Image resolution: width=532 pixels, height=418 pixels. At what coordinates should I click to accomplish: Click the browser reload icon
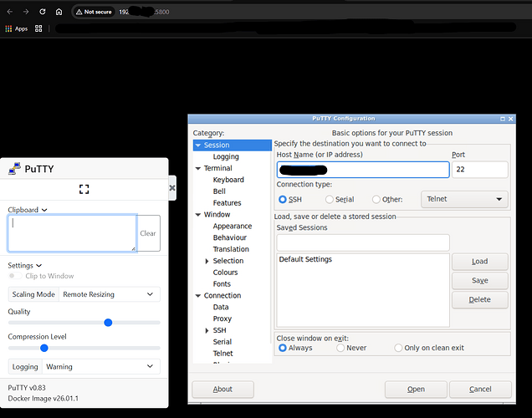tap(42, 13)
